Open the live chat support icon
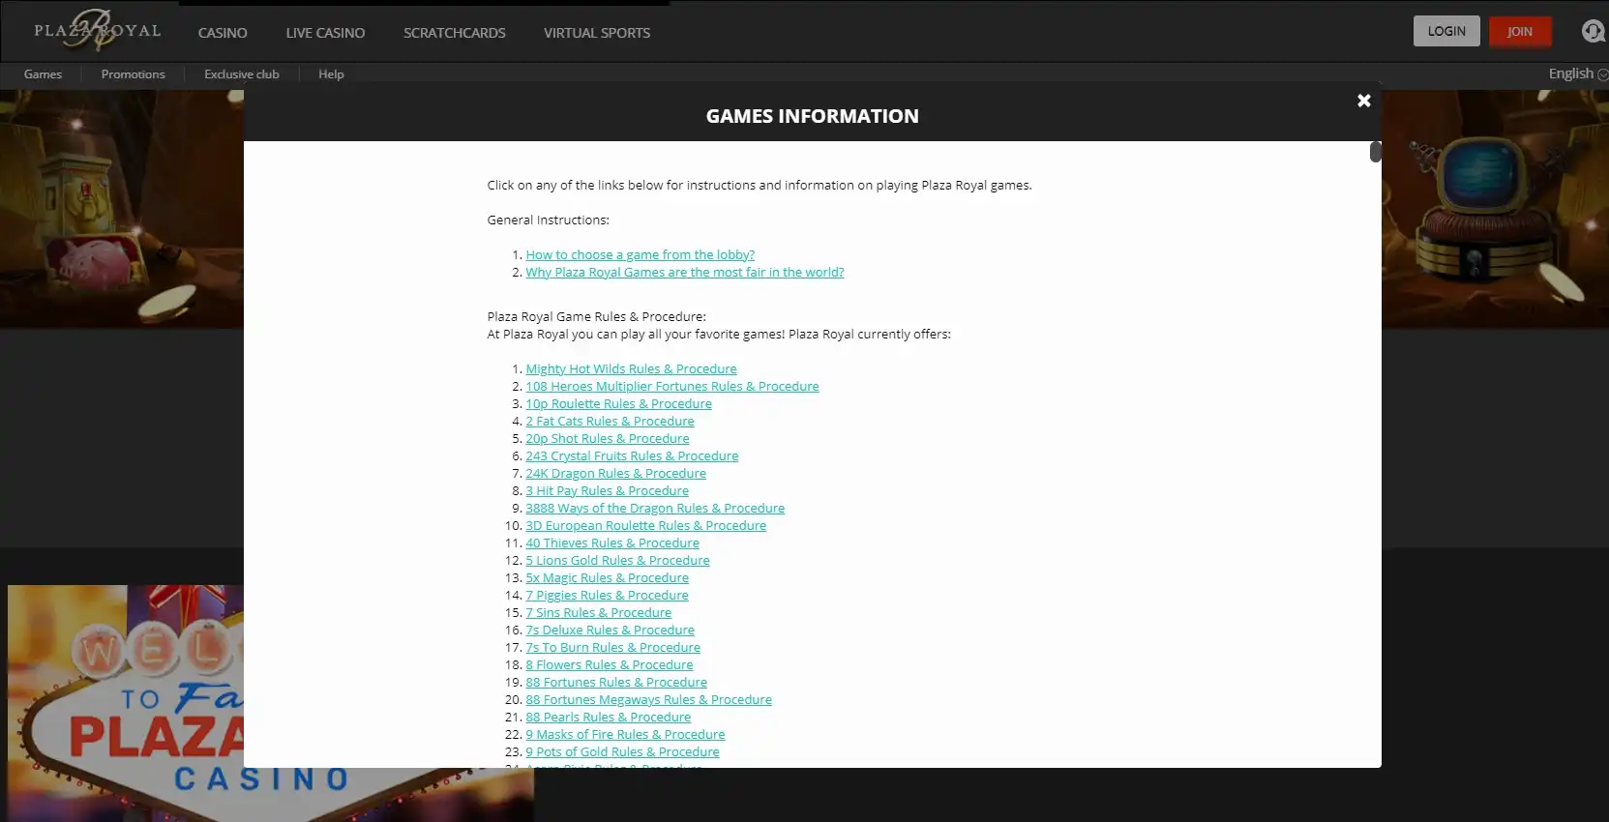This screenshot has width=1609, height=822. coord(1592,32)
